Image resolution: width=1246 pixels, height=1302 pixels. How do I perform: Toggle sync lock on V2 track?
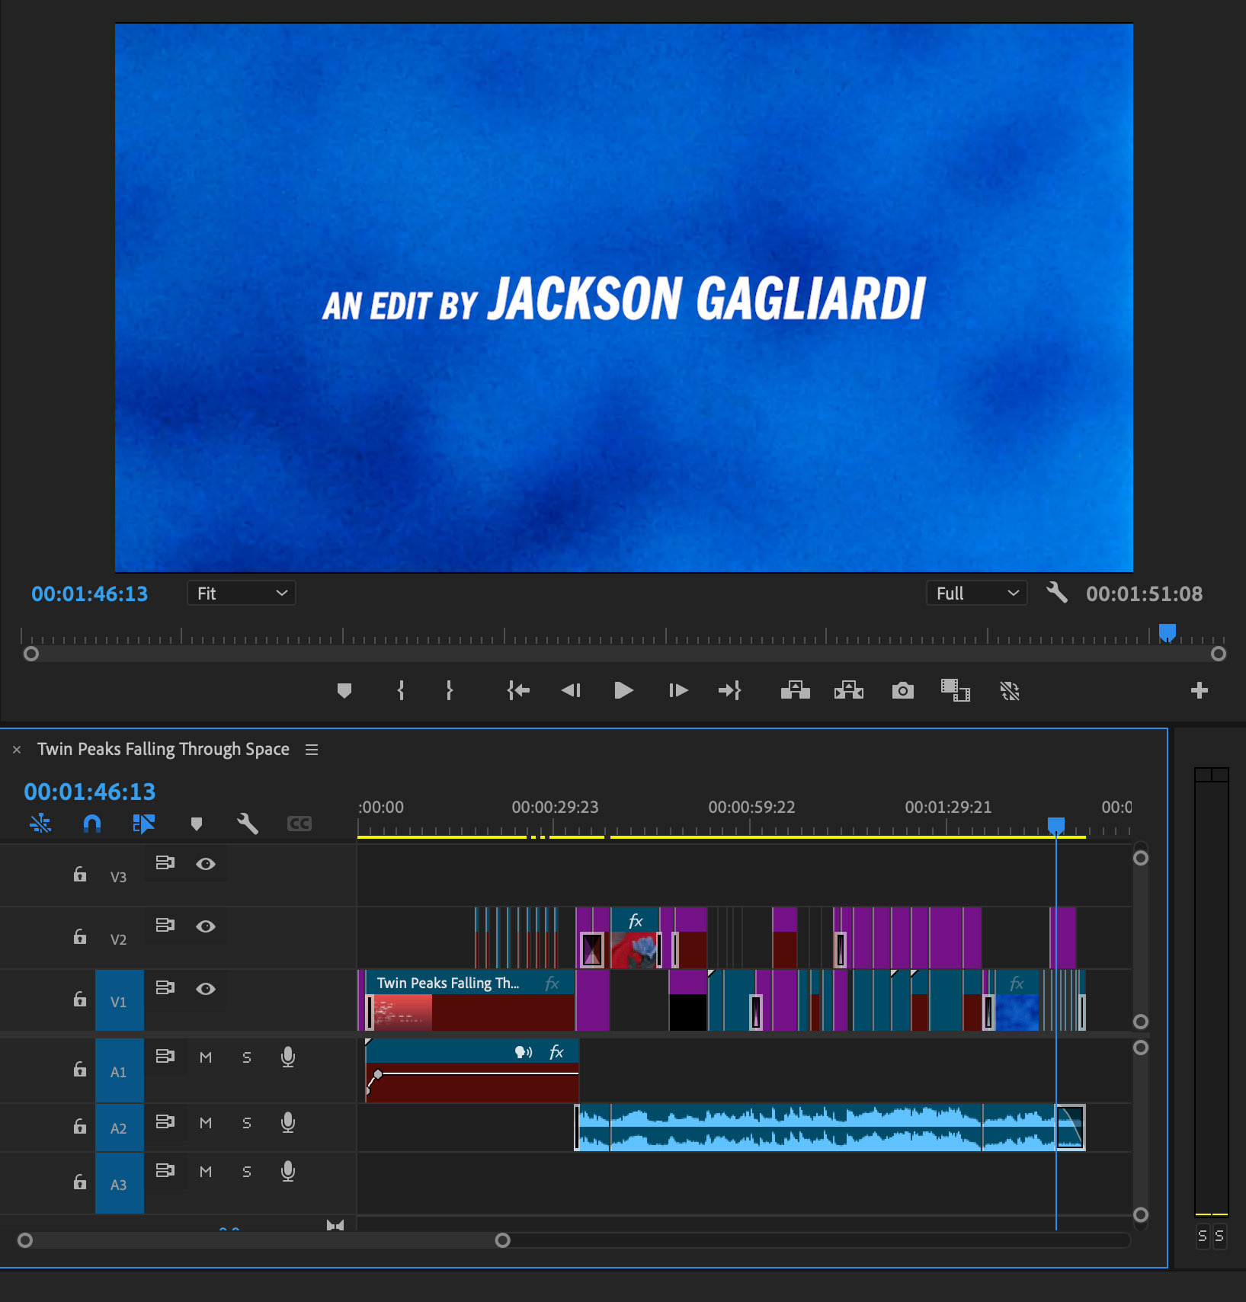165,925
